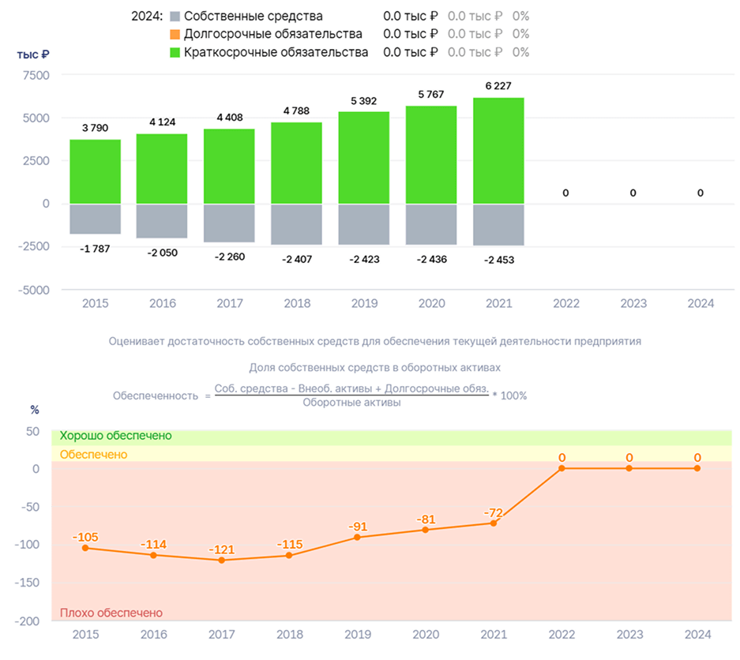Click 2021 on the bar chart's year axis
This screenshot has width=740, height=660.
(x=499, y=303)
